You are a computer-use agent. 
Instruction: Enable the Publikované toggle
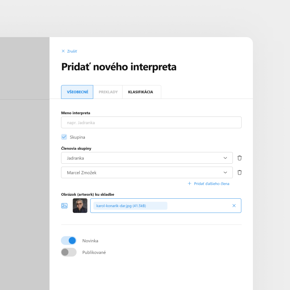pos(69,252)
